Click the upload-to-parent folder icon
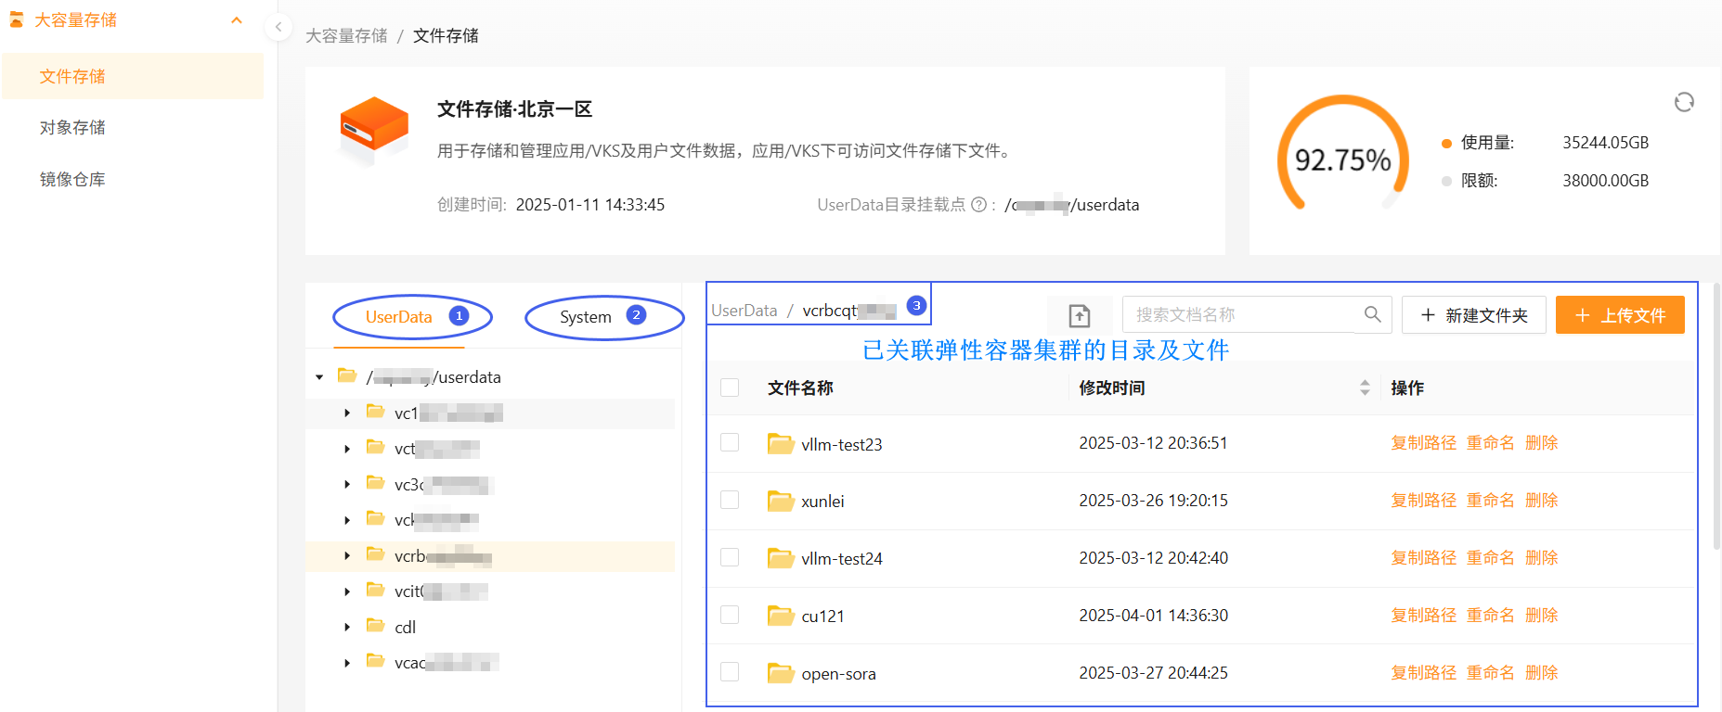The height and width of the screenshot is (712, 1722). 1079,316
